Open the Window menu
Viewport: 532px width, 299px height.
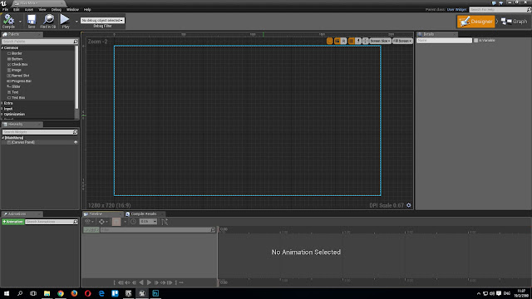(72, 9)
